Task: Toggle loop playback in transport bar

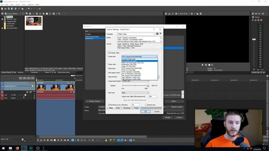Action: [41, 140]
